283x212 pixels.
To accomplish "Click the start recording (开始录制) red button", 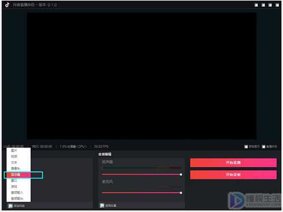I will click(x=233, y=175).
